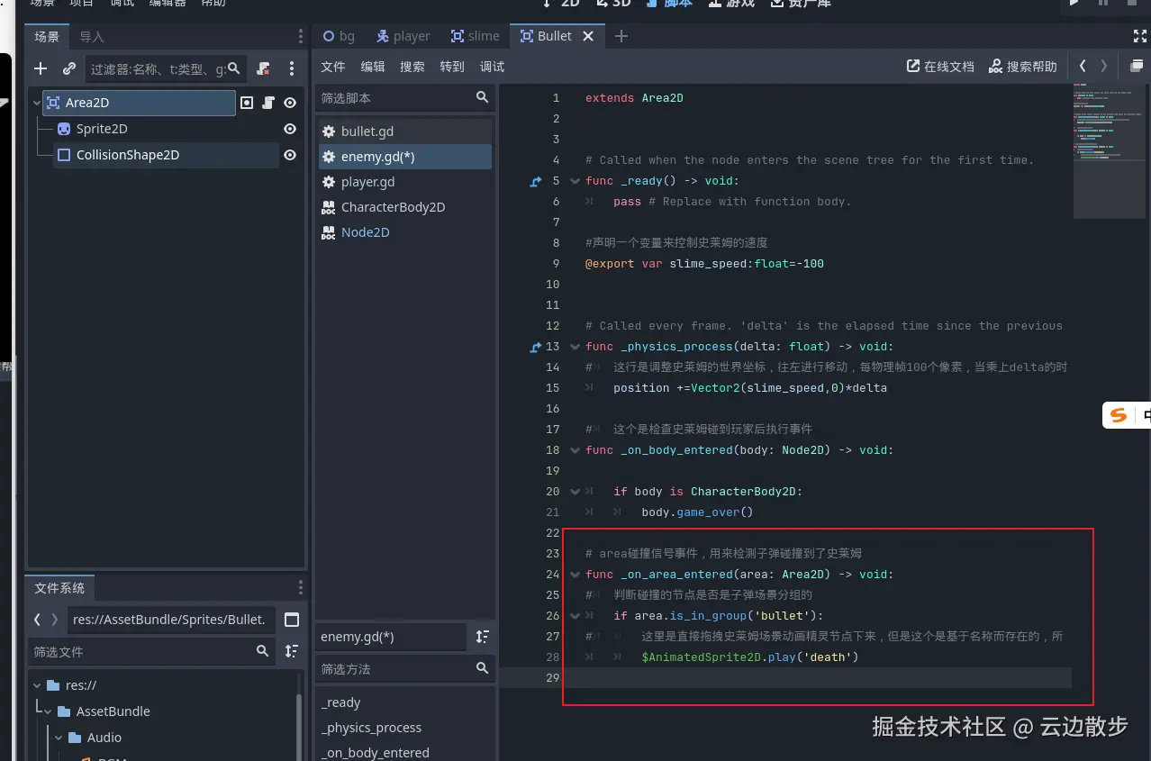Collapse the Audio folder
Viewport: 1151px width, 761px height.
coord(58,738)
